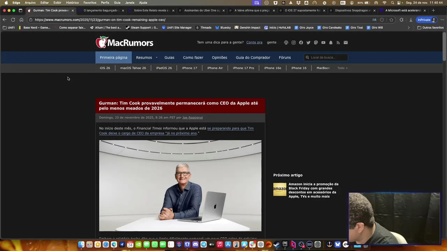The image size is (447, 251).
Task: Open Amazon Black Friday next article link
Action: [x=314, y=190]
